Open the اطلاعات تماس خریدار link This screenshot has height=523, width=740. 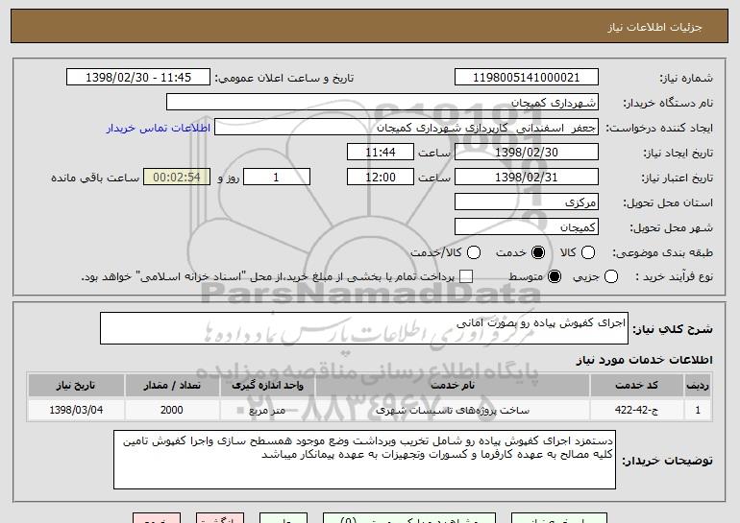coord(159,129)
